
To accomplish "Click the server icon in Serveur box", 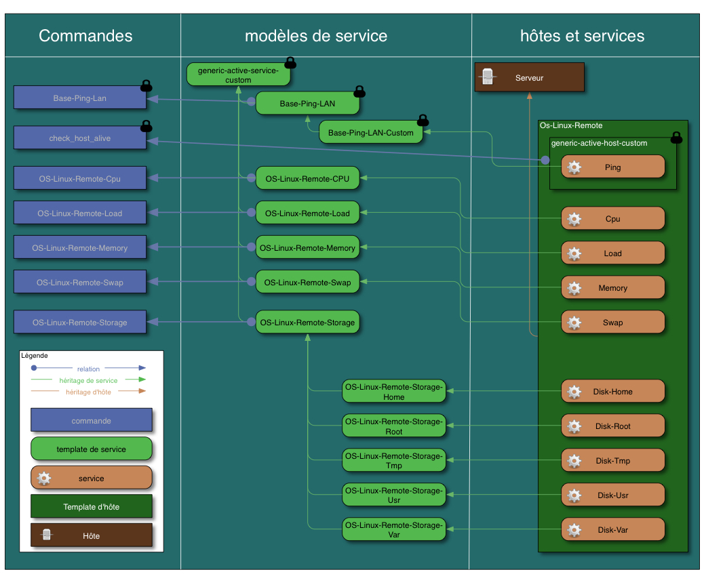I will tap(487, 77).
